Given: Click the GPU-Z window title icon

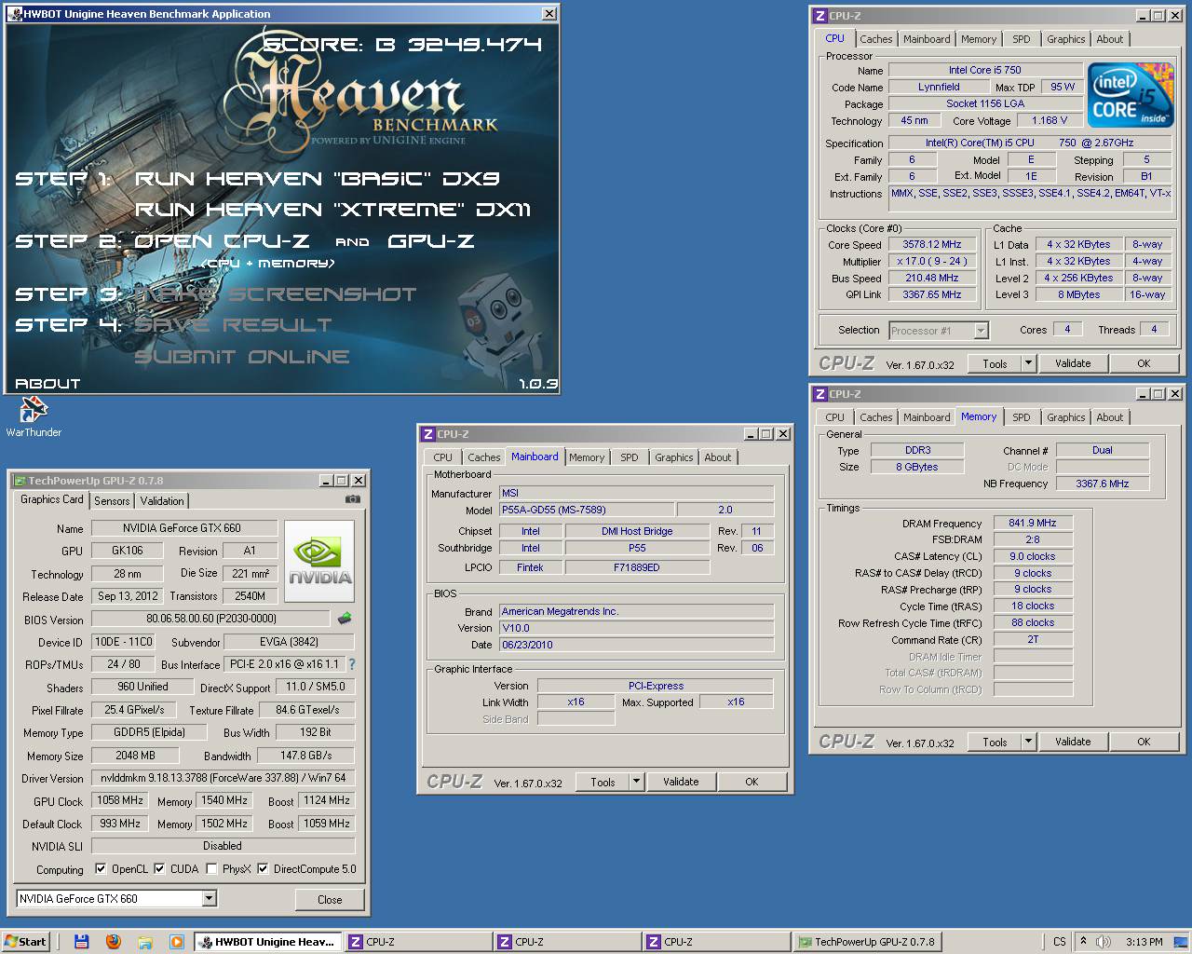Looking at the screenshot, I should [19, 481].
